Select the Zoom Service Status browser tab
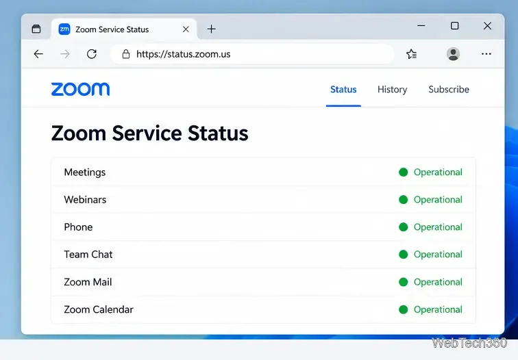 [124, 29]
